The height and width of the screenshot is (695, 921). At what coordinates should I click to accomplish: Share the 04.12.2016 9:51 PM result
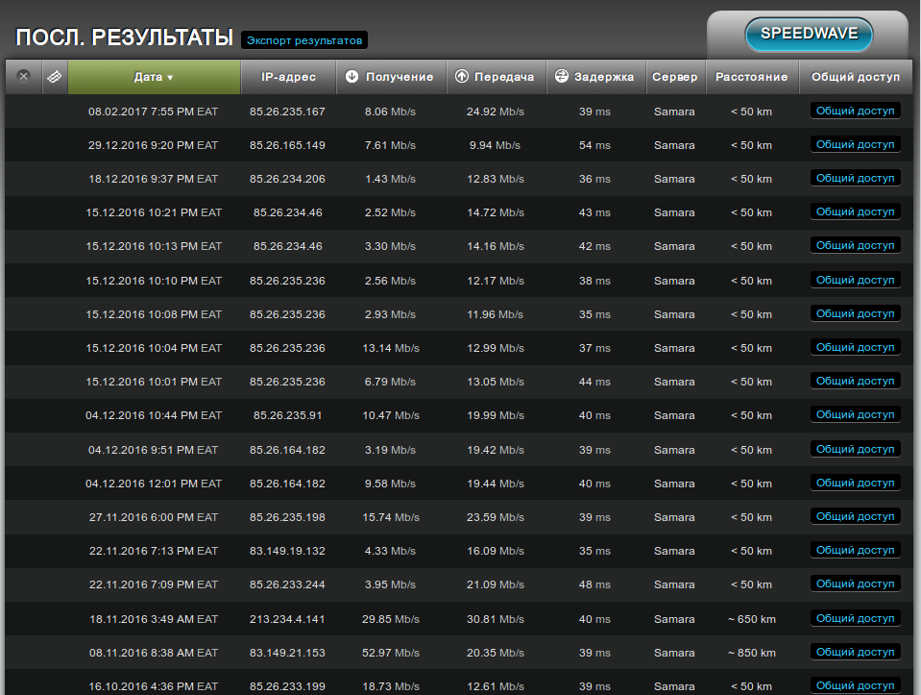(855, 449)
